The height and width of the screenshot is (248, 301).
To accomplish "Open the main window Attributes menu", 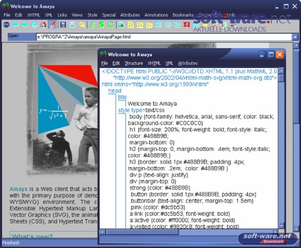I will coord(130,15).
